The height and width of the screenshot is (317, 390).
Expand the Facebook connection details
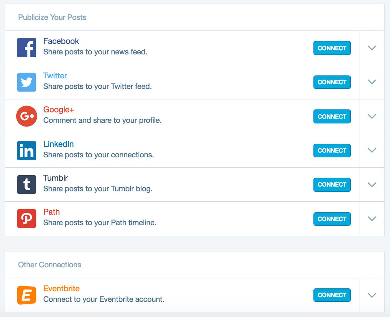point(372,48)
